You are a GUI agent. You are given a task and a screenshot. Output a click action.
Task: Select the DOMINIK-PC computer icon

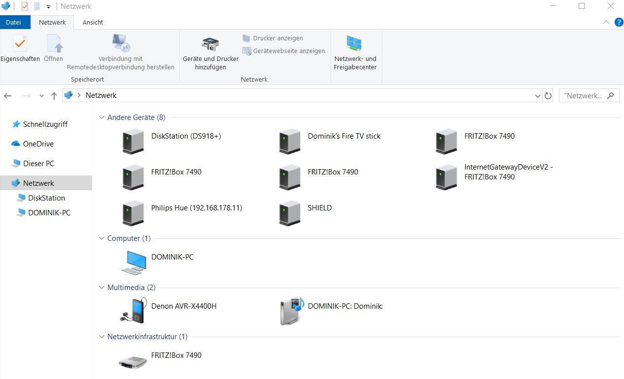pyautogui.click(x=133, y=262)
